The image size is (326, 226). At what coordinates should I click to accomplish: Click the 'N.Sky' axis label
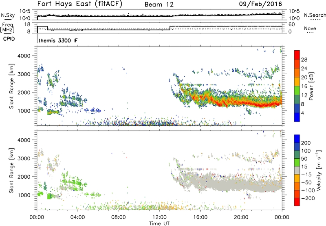[x=8, y=15]
